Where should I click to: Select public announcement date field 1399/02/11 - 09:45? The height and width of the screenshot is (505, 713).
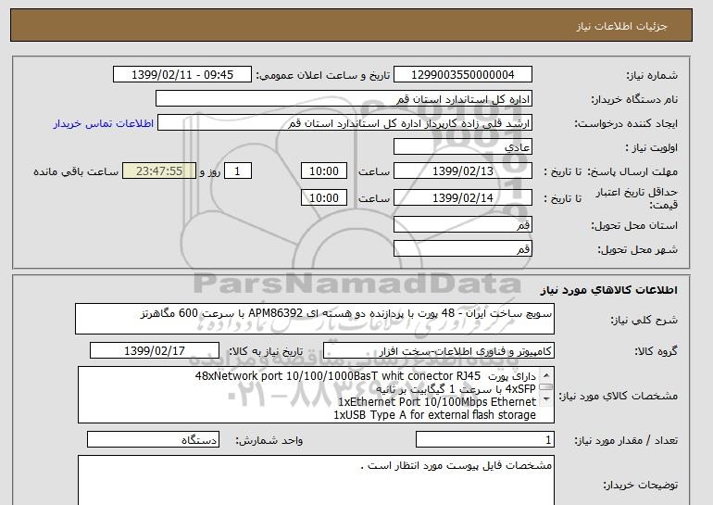pos(181,75)
